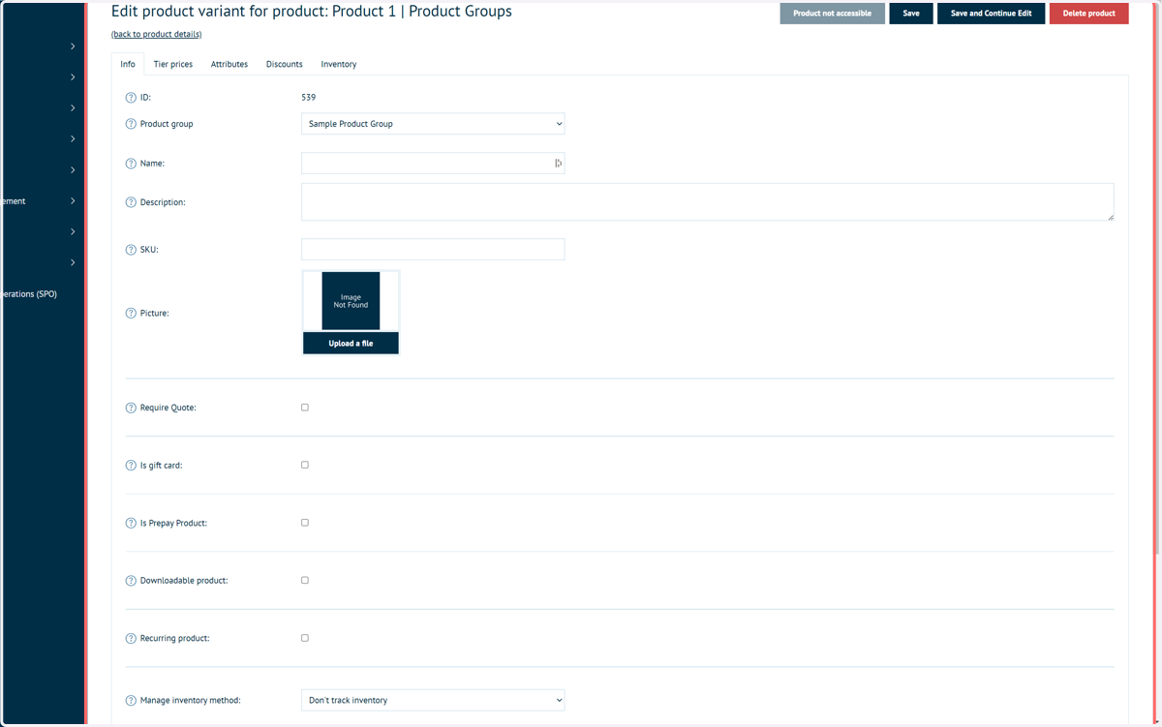This screenshot has height=727, width=1162.
Task: Click Save and Continue Edit
Action: [992, 14]
